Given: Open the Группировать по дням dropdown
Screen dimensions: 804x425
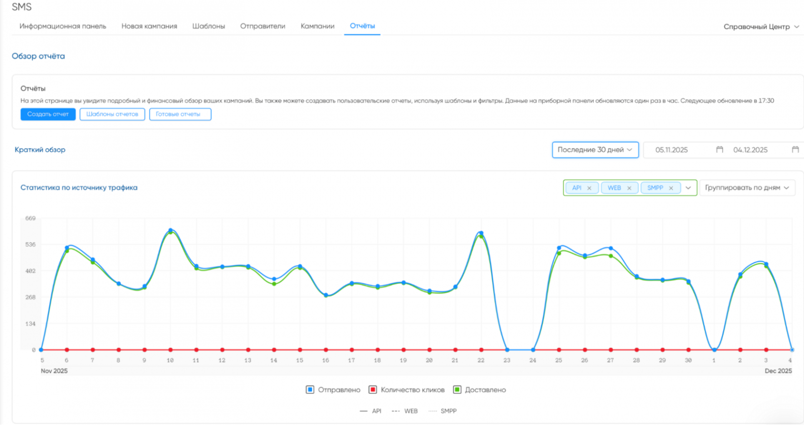Looking at the screenshot, I should coord(747,188).
